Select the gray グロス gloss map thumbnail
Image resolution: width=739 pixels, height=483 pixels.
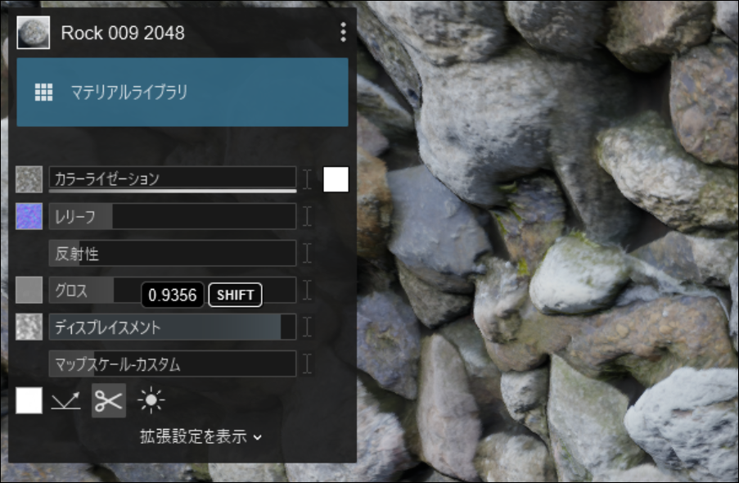[x=29, y=290]
